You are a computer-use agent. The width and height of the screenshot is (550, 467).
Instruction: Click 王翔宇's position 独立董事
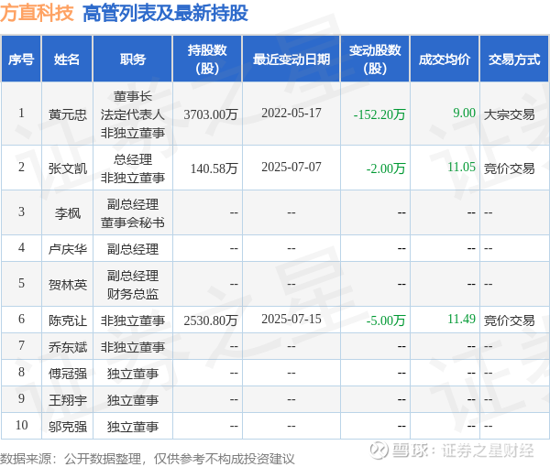(133, 400)
